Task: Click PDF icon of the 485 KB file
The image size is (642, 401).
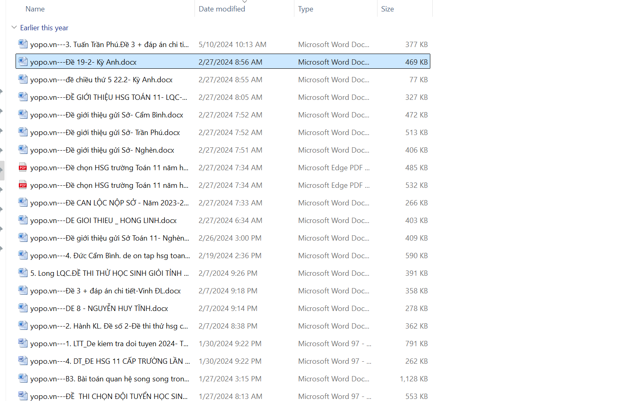Action: point(23,167)
